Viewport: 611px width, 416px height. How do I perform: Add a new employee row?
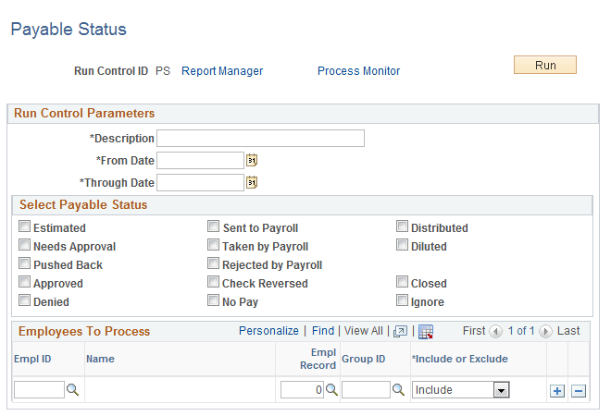click(557, 390)
